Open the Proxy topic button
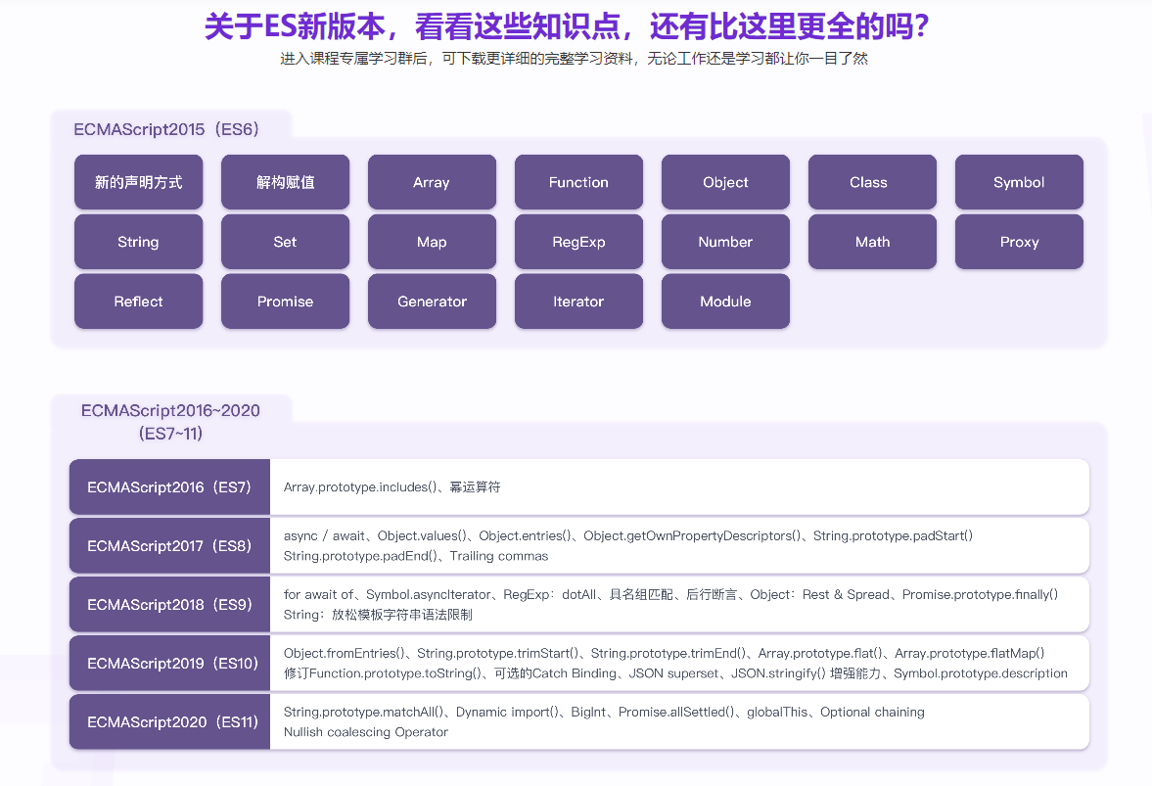Image resolution: width=1152 pixels, height=786 pixels. pos(1019,242)
